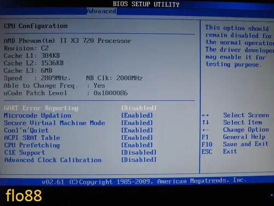Select CPU Prefetching setting
This screenshot has height=206, width=274.
32,145
